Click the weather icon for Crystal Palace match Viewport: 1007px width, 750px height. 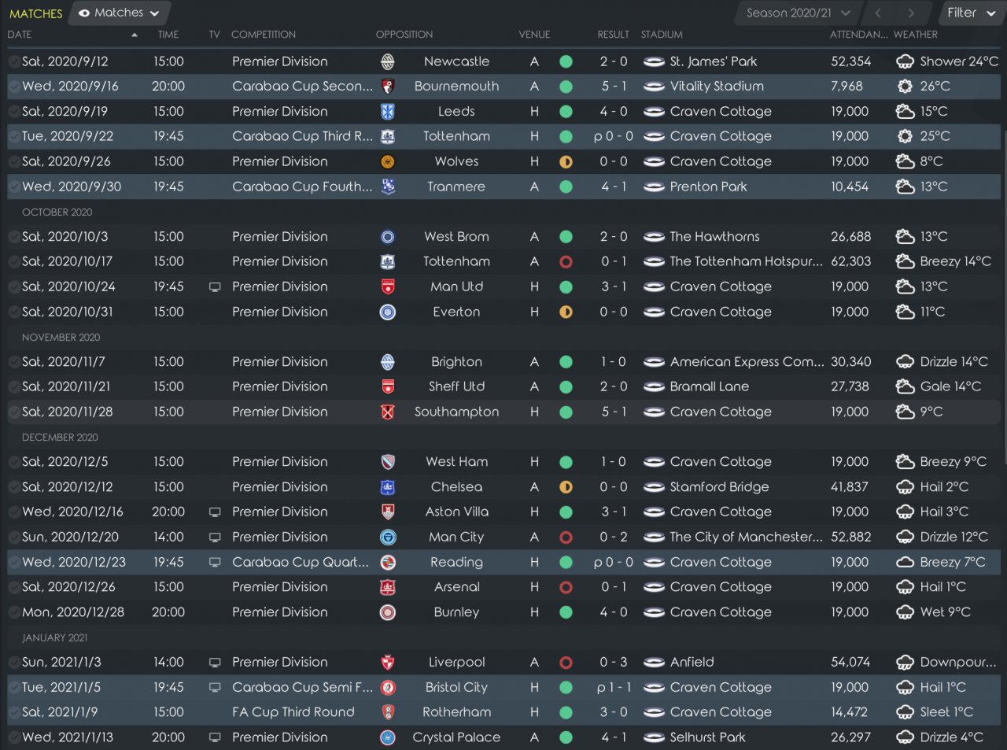tap(906, 737)
